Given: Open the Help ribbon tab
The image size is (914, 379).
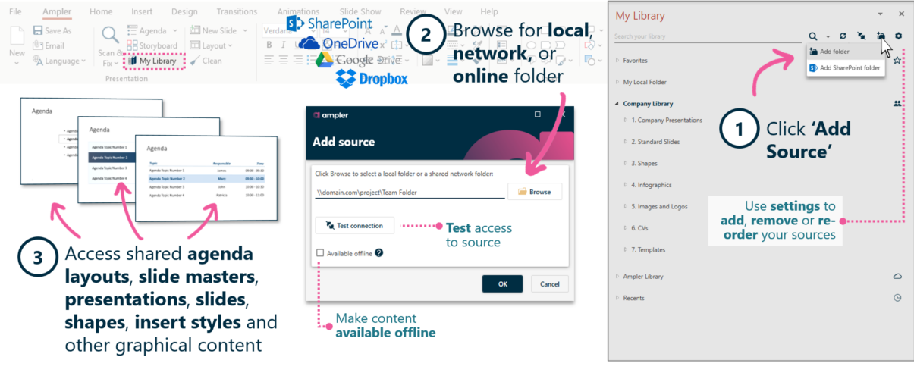Looking at the screenshot, I should (489, 12).
